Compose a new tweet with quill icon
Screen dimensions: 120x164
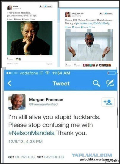pyautogui.click(x=110, y=83)
